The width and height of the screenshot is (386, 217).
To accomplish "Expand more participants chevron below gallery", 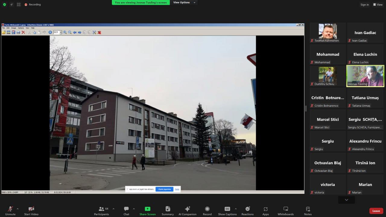I will click(346, 200).
